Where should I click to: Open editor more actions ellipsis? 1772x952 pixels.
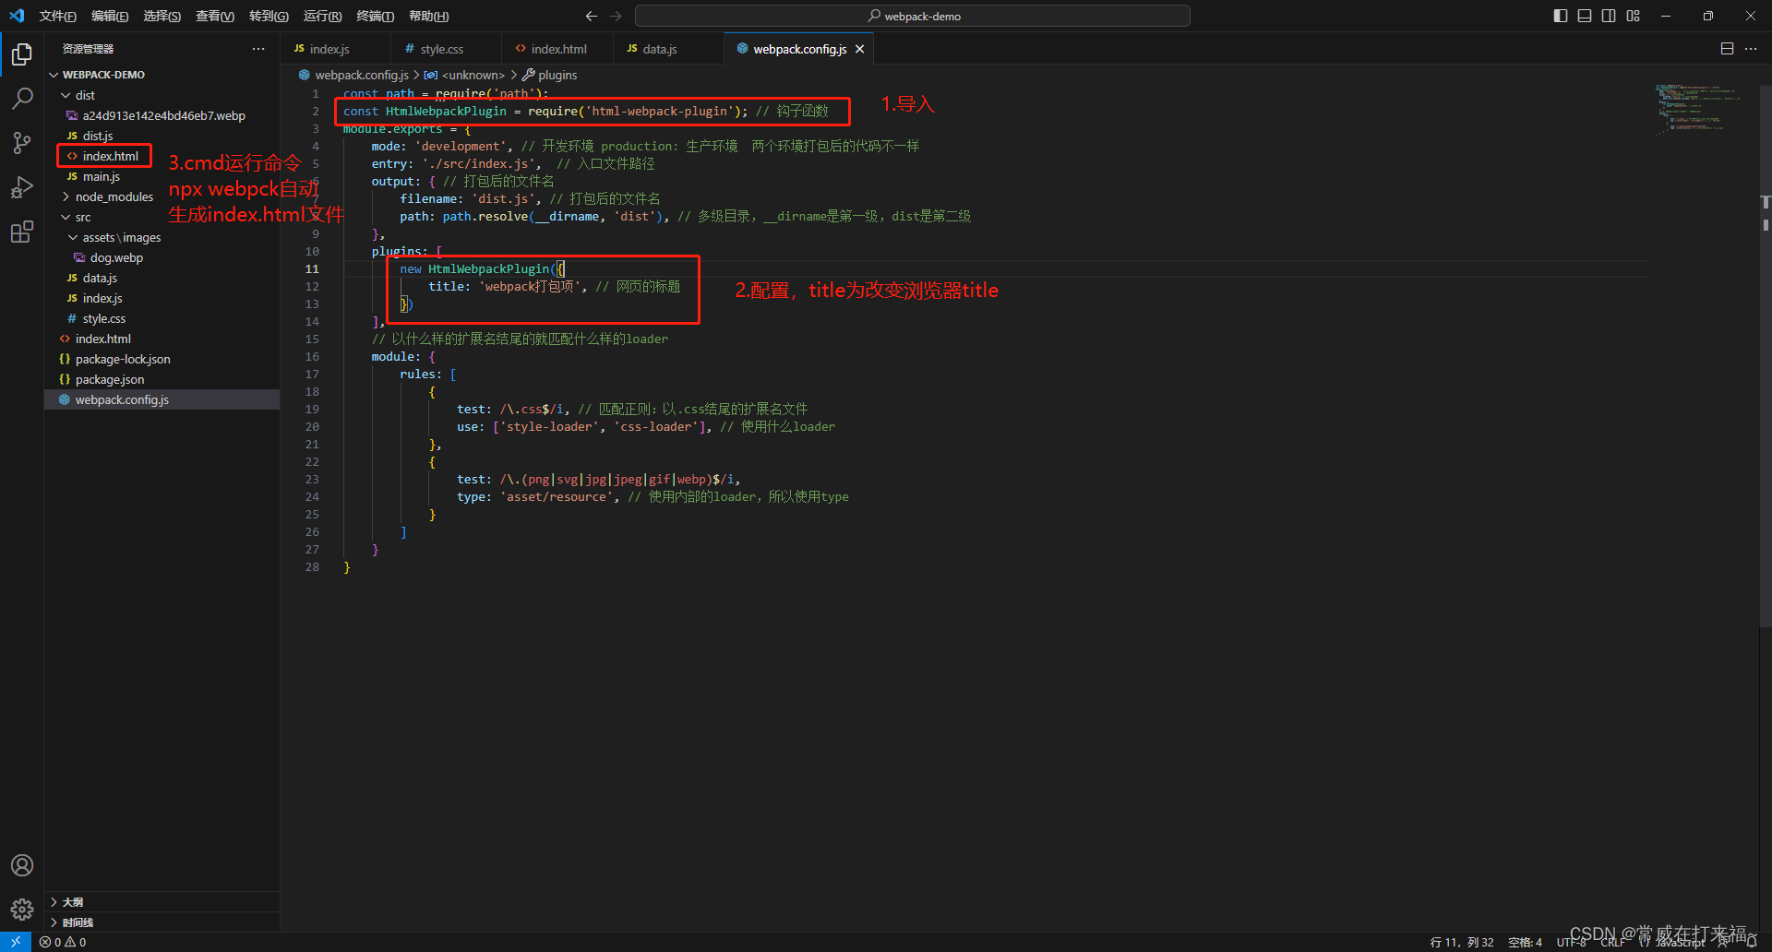click(x=1751, y=49)
